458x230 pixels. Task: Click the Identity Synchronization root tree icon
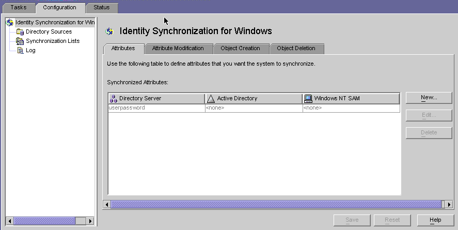tap(10, 23)
